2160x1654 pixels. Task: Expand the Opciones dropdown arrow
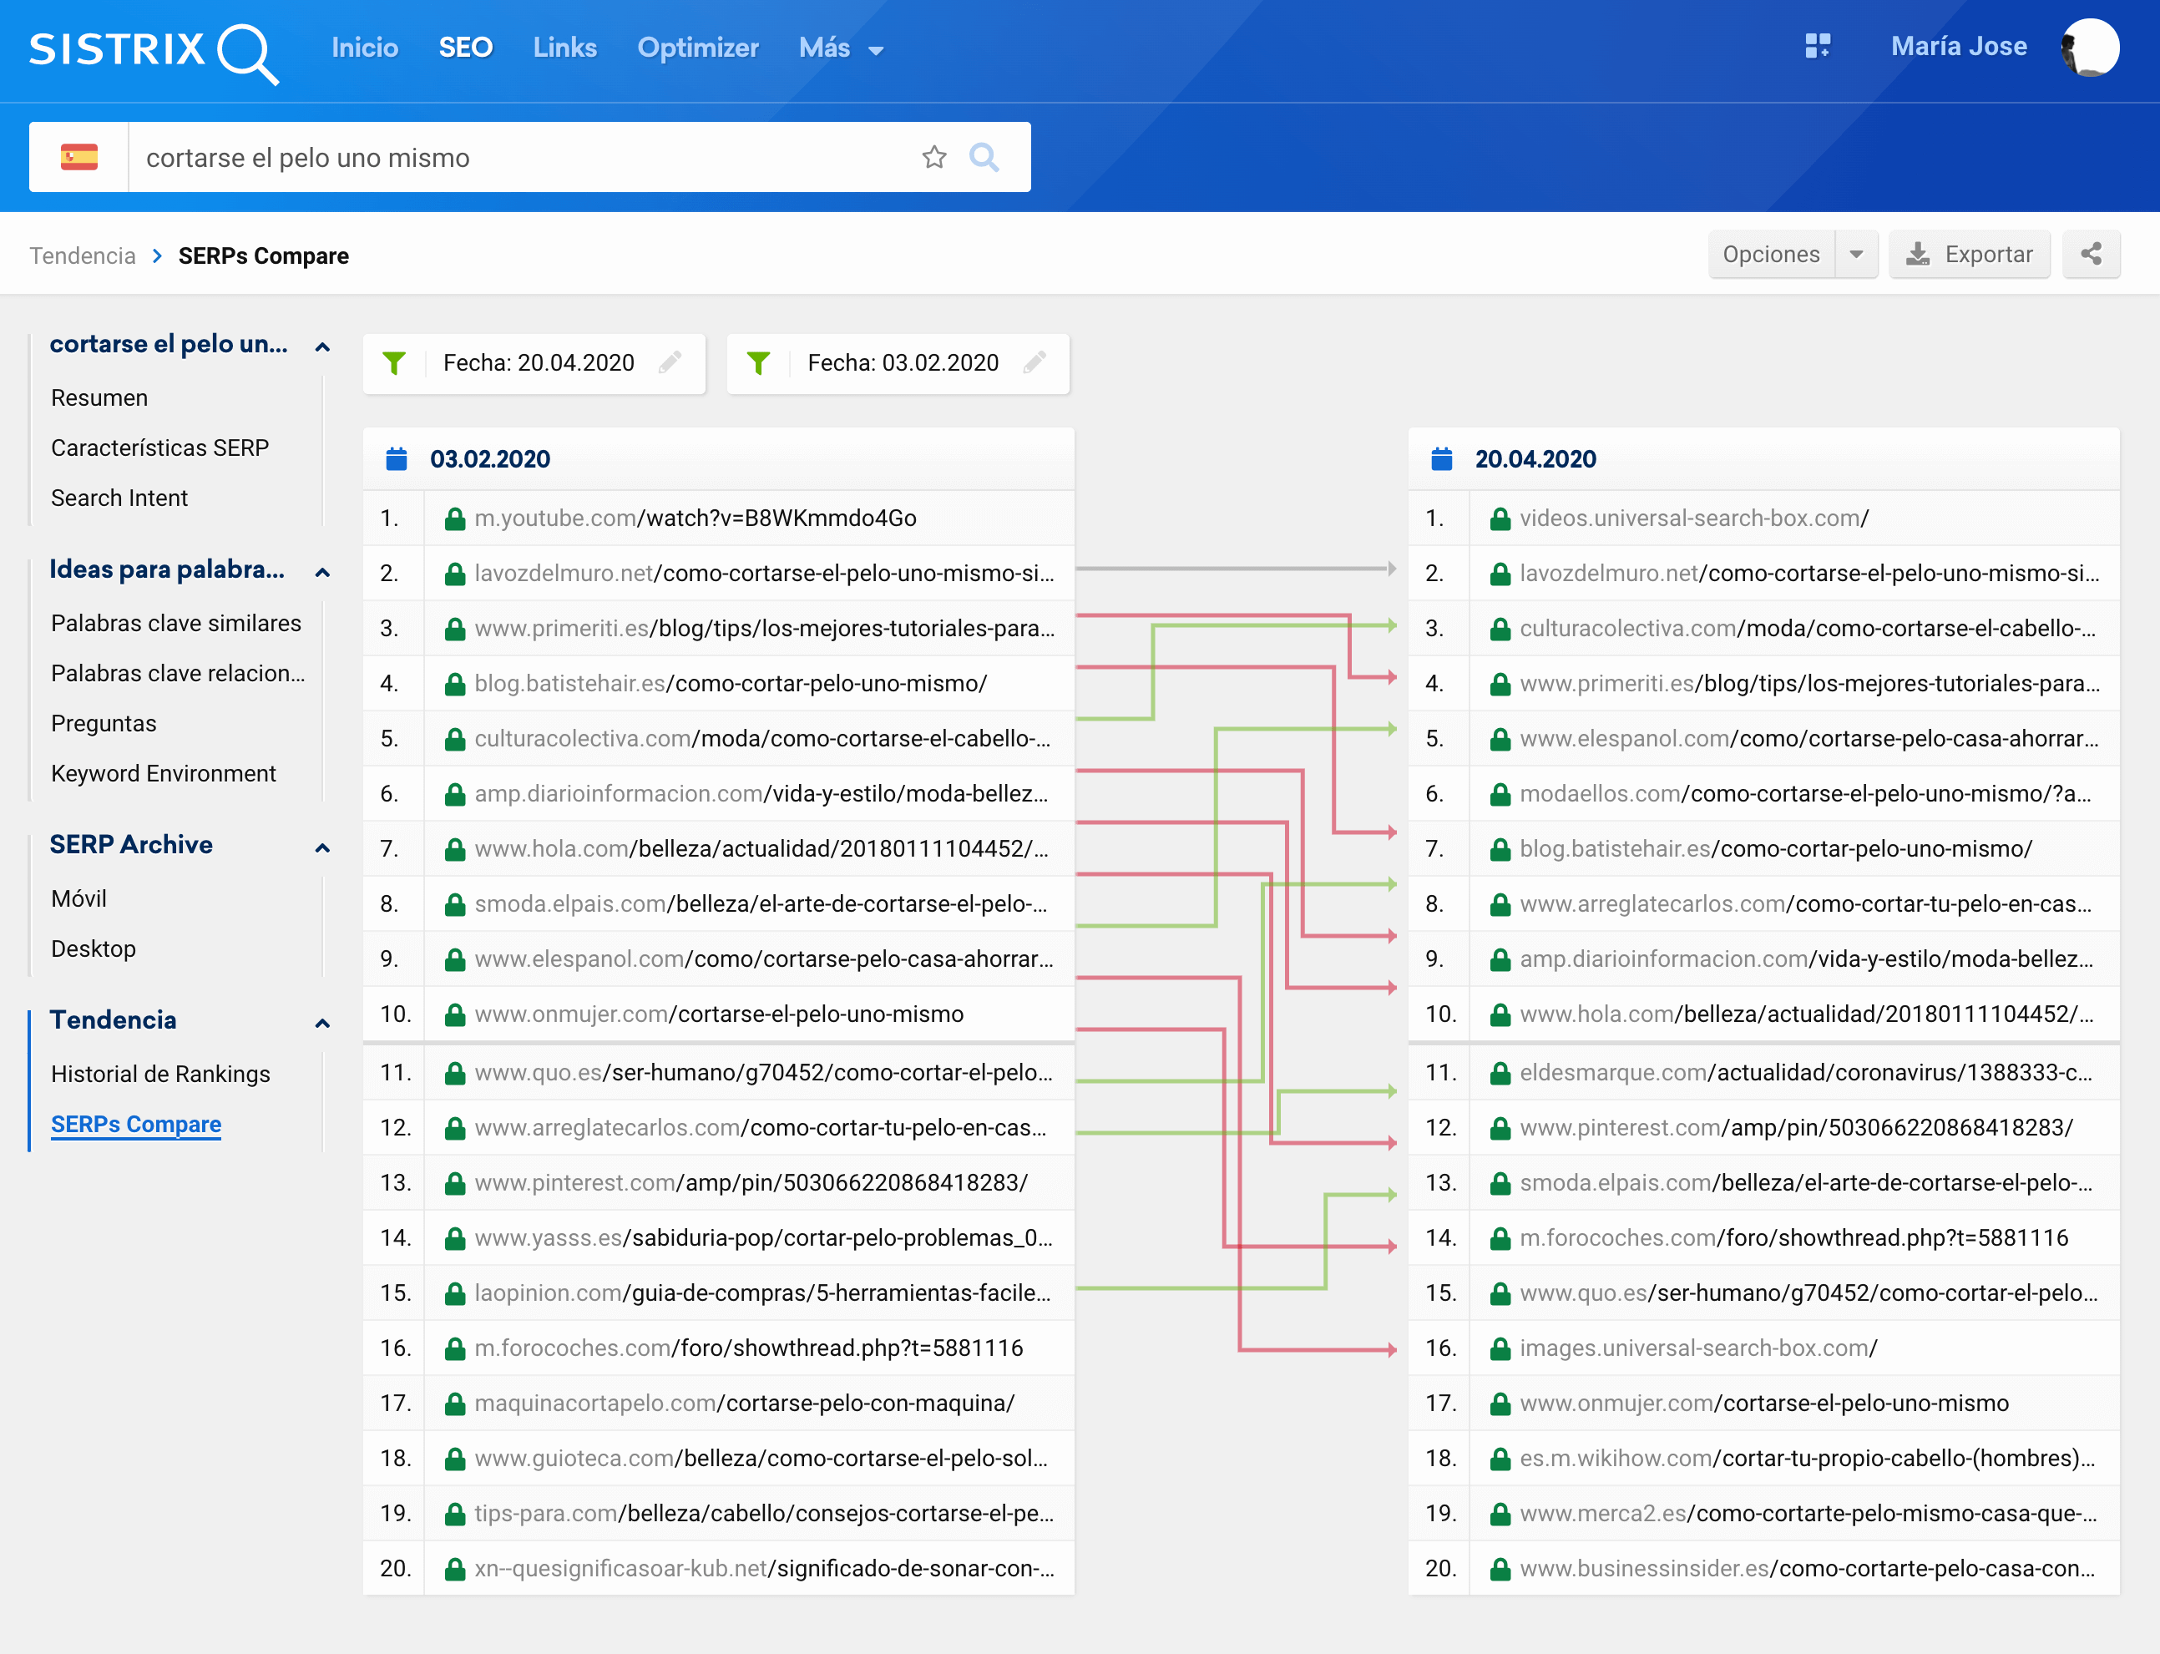tap(1856, 255)
